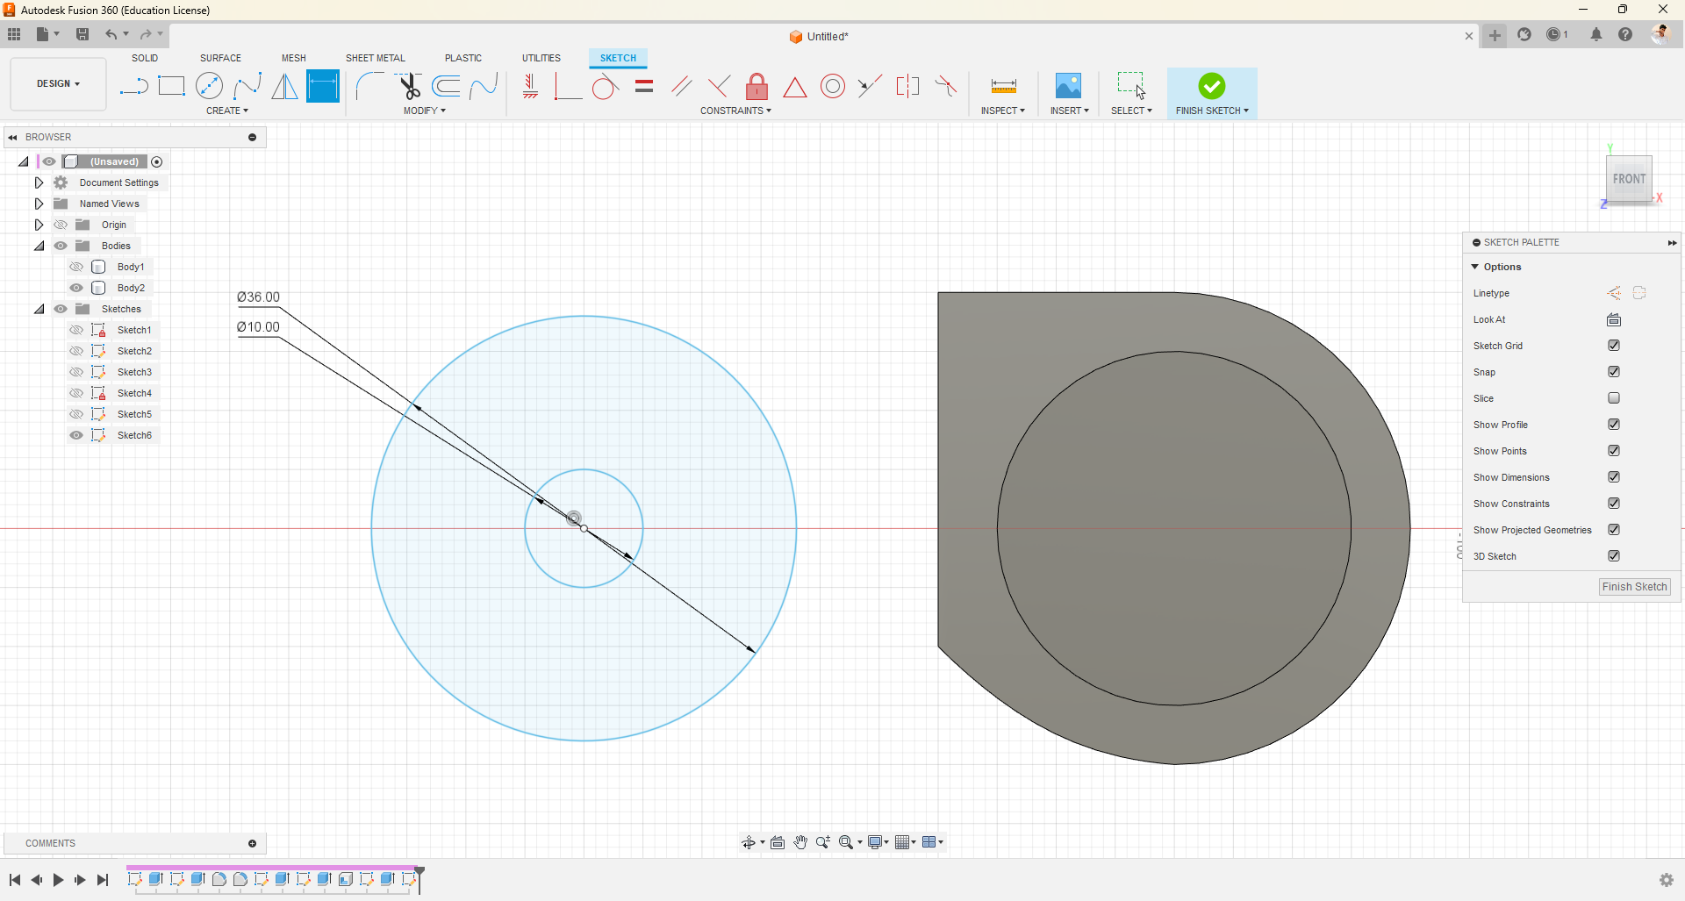Toggle the Show Profile checkbox

pyautogui.click(x=1614, y=425)
